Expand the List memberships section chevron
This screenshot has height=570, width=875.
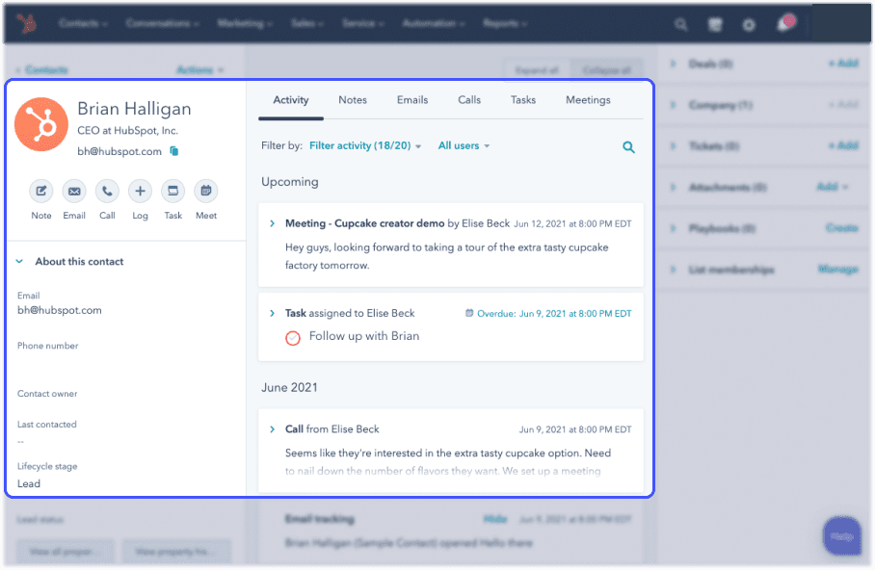point(673,270)
